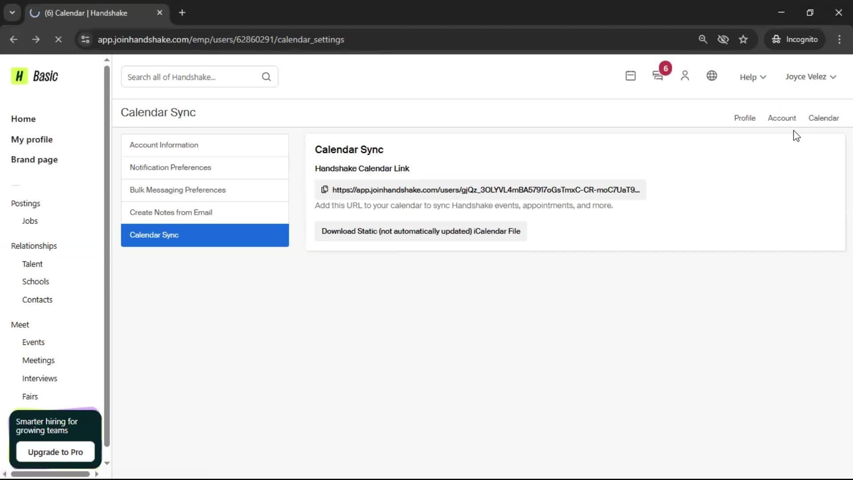Open Chrome three-dot menu
The width and height of the screenshot is (853, 480).
click(x=839, y=40)
